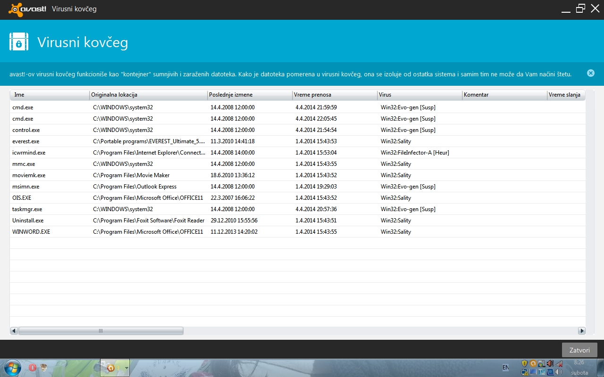Sort by Originalna lokacija column header
This screenshot has width=604, height=377.
[x=149, y=95]
